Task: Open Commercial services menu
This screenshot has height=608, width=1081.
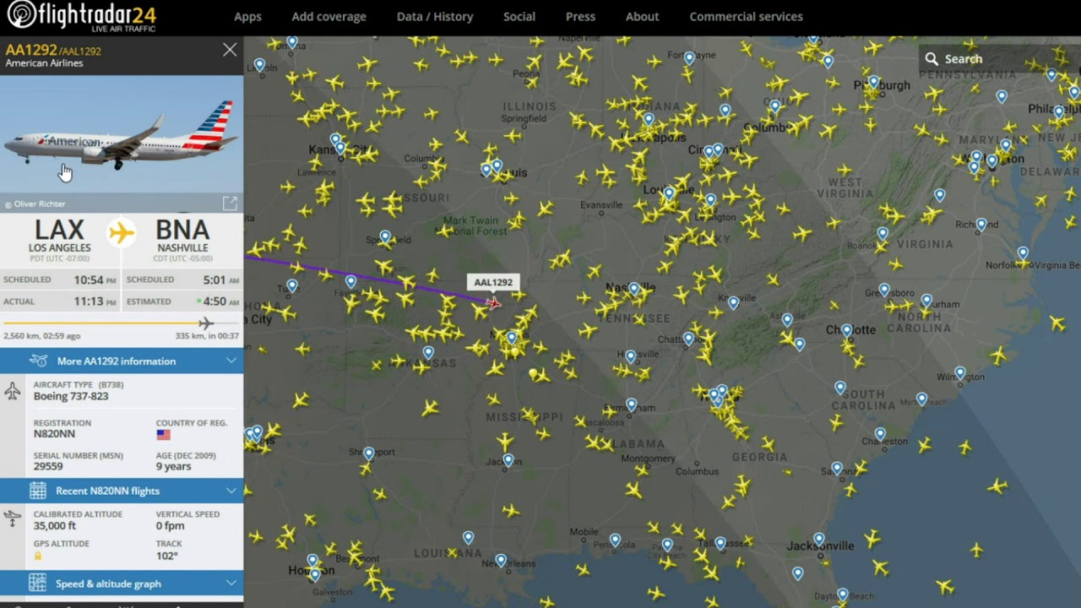Action: point(746,17)
